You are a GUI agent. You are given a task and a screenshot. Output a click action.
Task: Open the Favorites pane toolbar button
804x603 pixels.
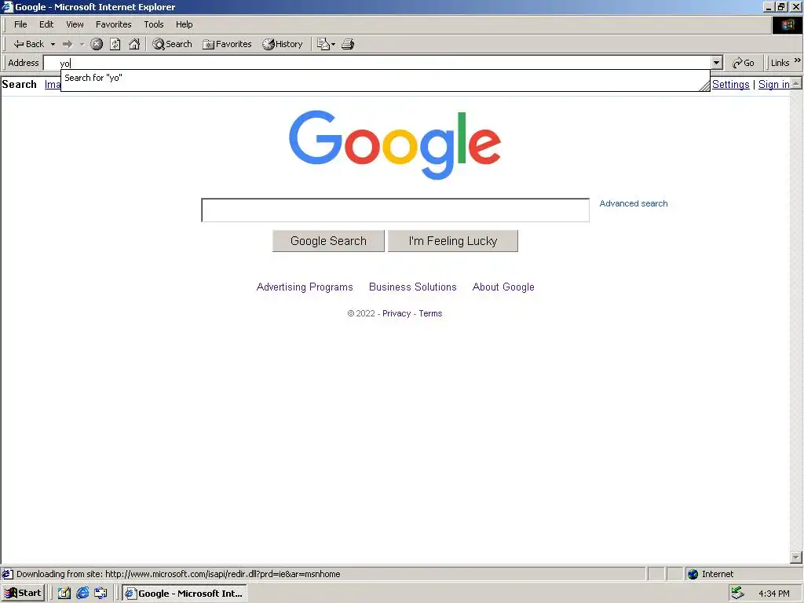227,44
